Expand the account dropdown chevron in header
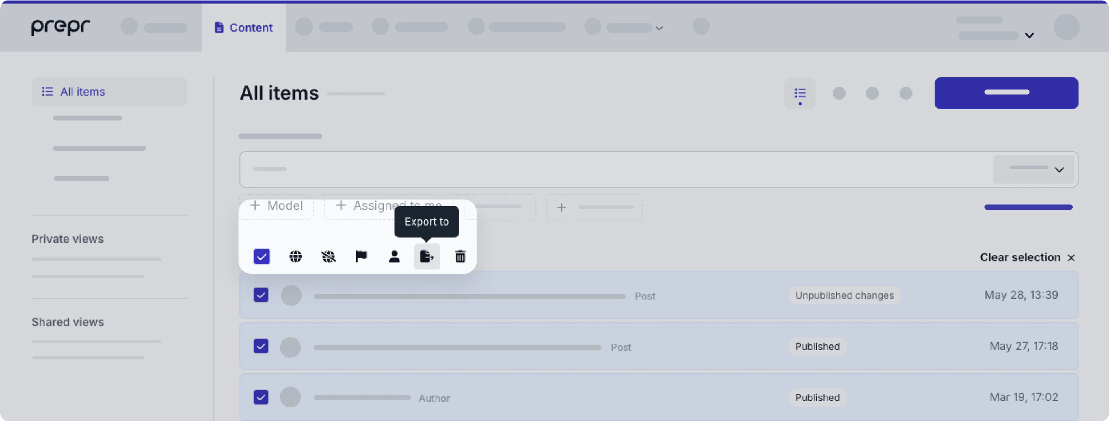1109x421 pixels. (1029, 36)
